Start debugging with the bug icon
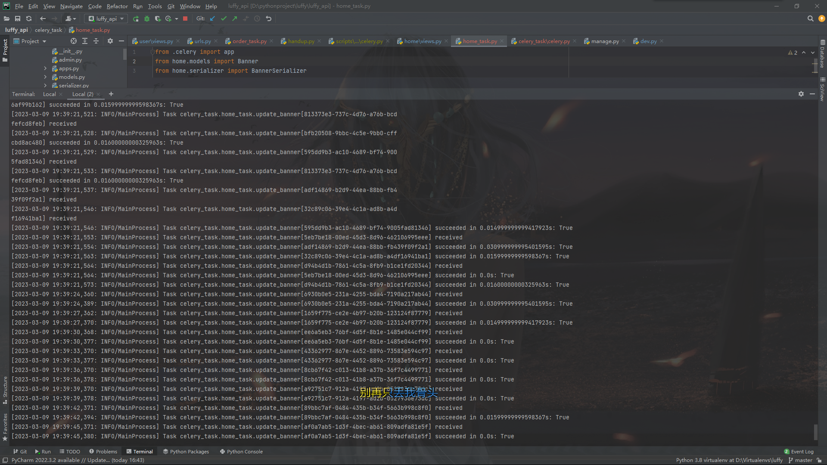Screen dimensions: 827x465 (x=147, y=19)
